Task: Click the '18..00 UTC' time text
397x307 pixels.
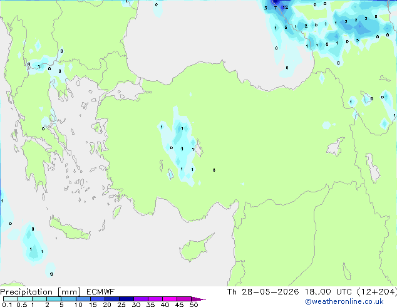Action: coord(328,292)
